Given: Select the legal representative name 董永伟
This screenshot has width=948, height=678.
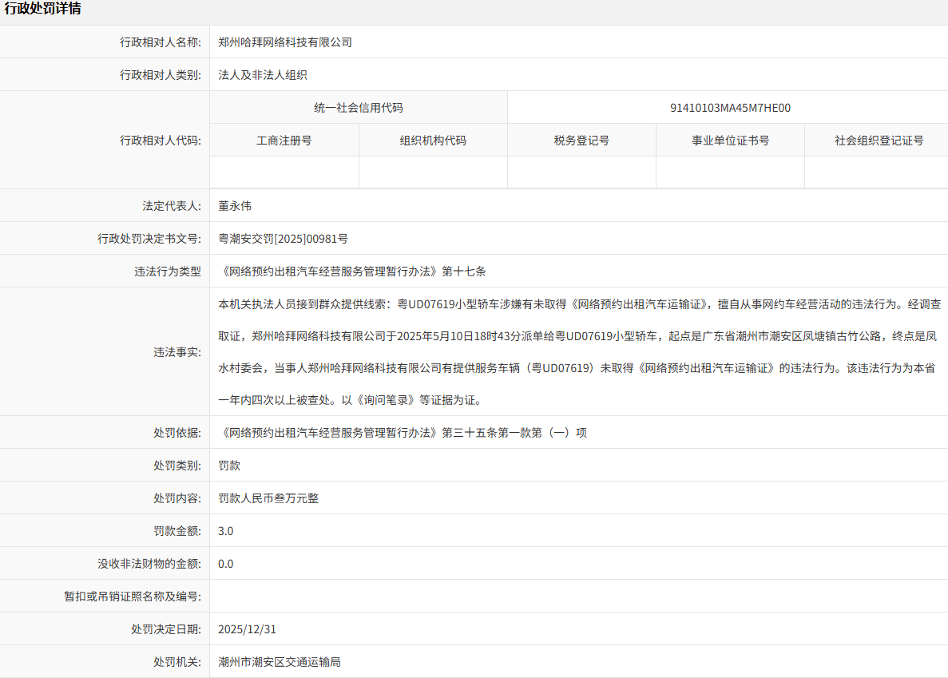Looking at the screenshot, I should pyautogui.click(x=234, y=205).
